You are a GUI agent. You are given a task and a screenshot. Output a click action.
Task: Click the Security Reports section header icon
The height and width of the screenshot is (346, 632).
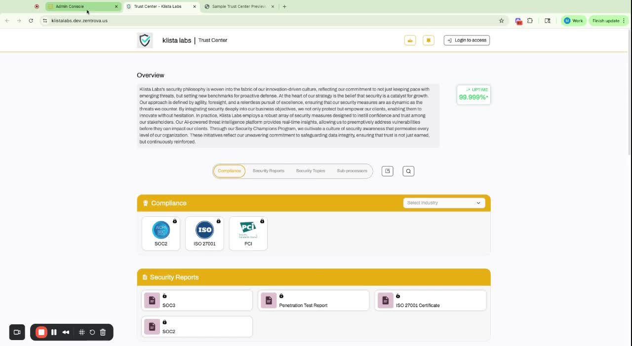coord(145,277)
